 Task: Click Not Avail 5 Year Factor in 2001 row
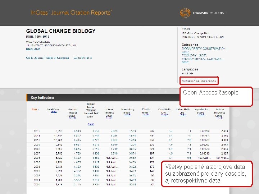pyautogui.click(x=112, y=180)
